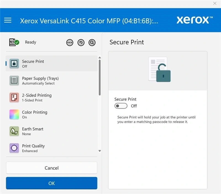This screenshot has height=194, width=221.
Task: Open the hamburger menu
Action: click(x=8, y=20)
